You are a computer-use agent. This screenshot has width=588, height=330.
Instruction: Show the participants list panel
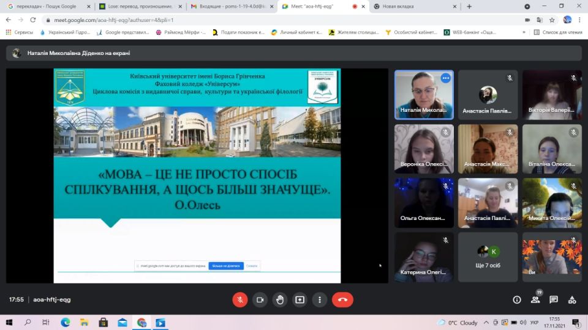point(535,299)
